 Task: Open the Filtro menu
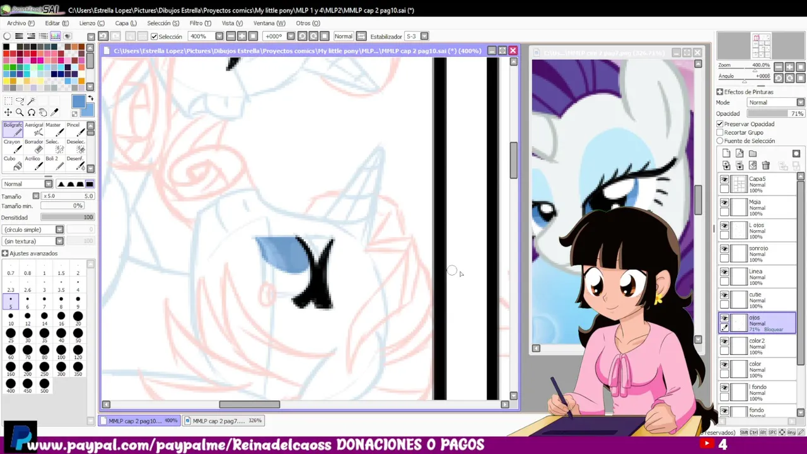tap(200, 23)
